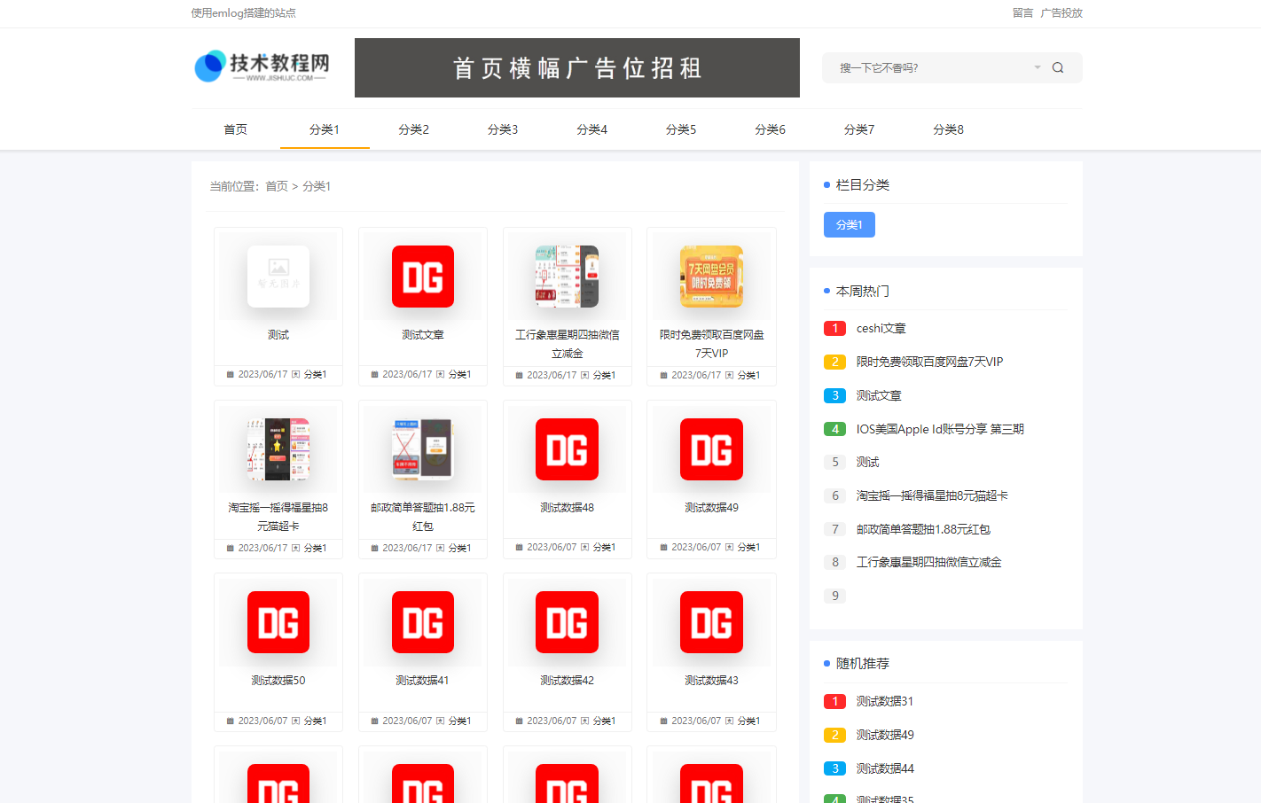Click the 限时免费领取百度网盘 7天VIP thumbnail
Screen dimensions: 1261x803
tap(711, 277)
